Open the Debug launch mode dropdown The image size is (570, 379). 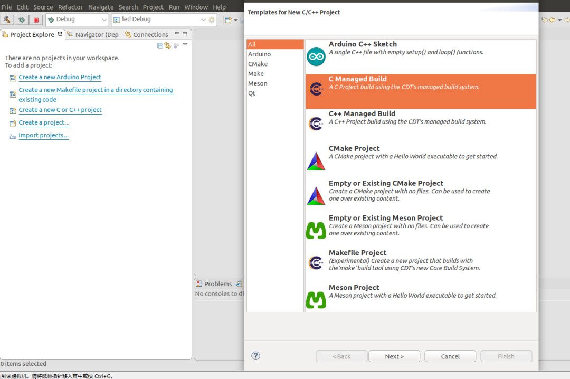tap(77, 20)
